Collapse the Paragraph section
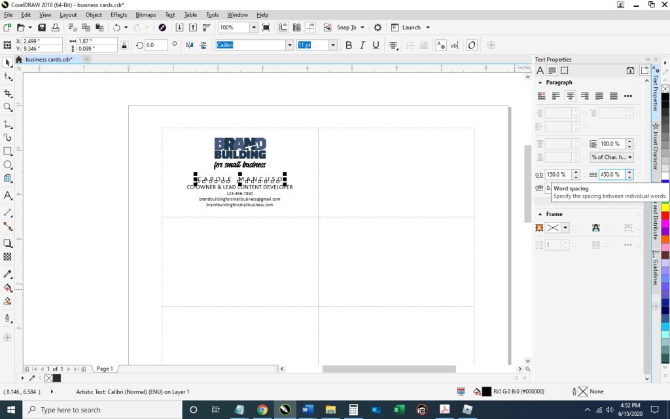670x419 pixels. (540, 82)
